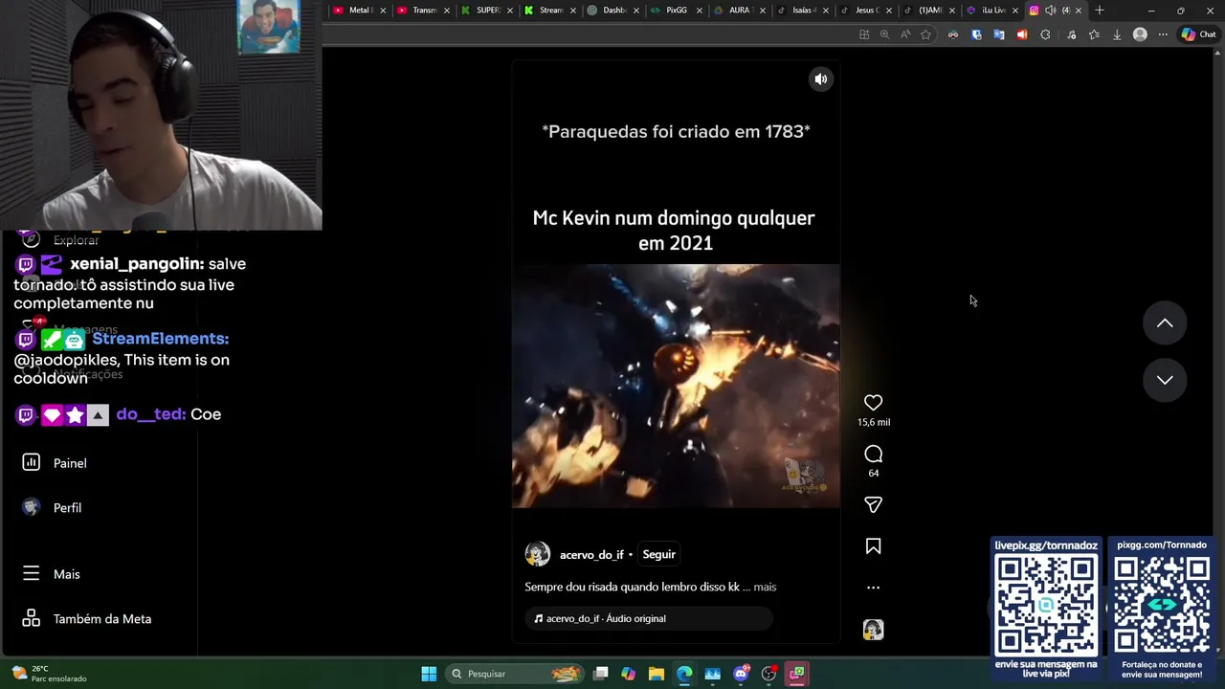Click the audio thumbnail below the options dots

coord(873,630)
